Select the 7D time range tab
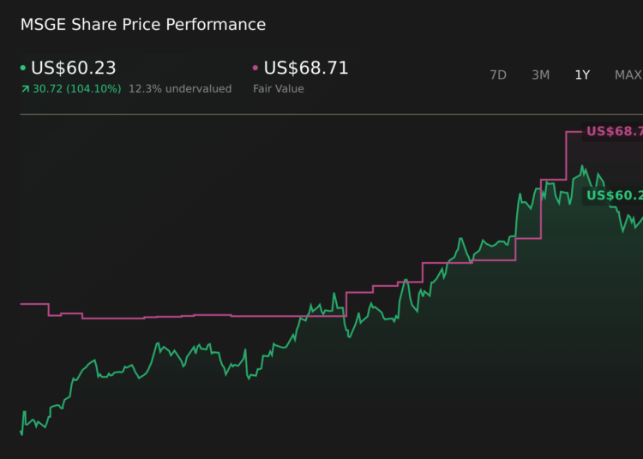 click(x=498, y=75)
